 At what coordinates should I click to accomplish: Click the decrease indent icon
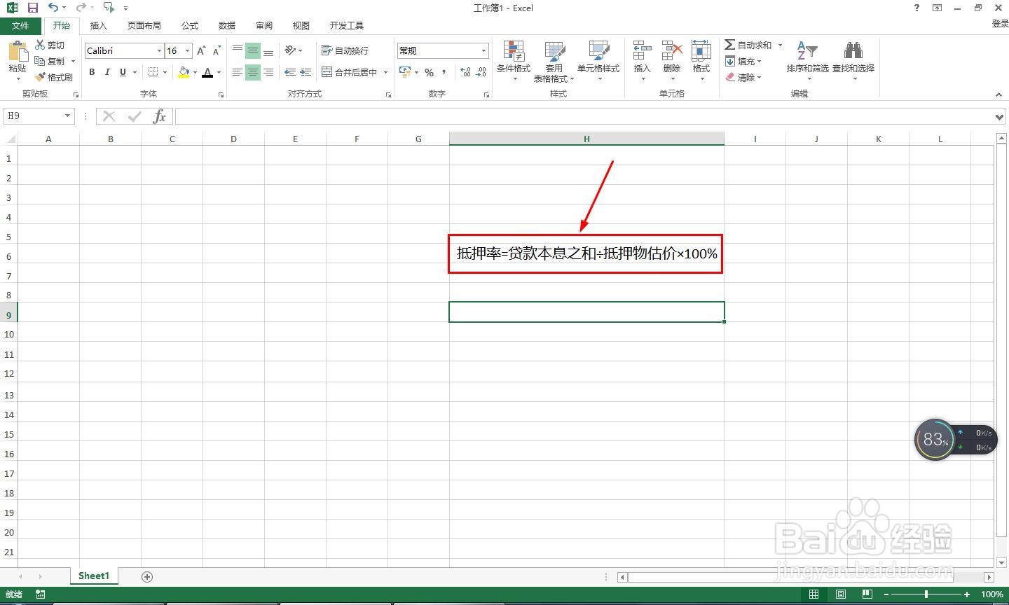290,72
